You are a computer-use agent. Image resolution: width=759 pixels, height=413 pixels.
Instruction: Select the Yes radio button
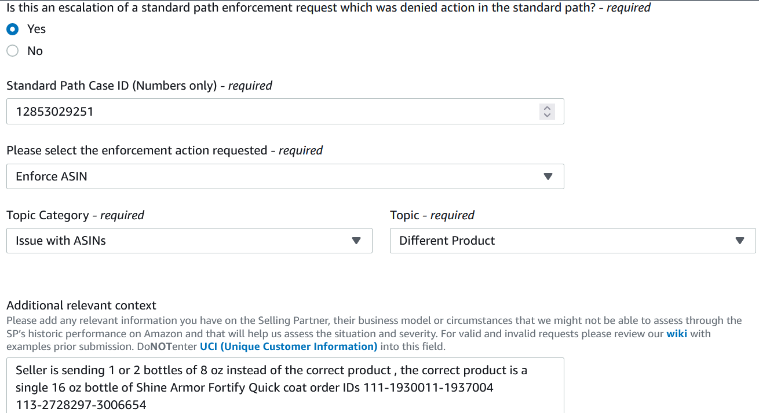pyautogui.click(x=13, y=29)
